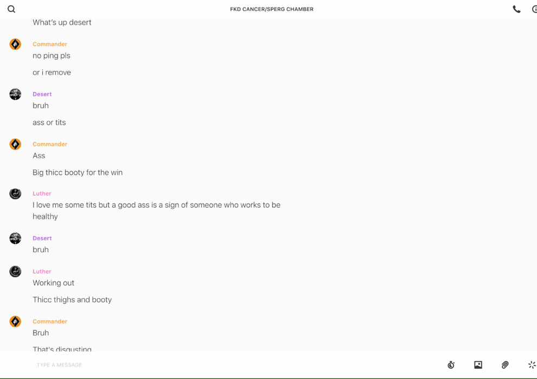Click Commander's avatar beside final 'Bruh'
The width and height of the screenshot is (537, 379).
(15, 321)
